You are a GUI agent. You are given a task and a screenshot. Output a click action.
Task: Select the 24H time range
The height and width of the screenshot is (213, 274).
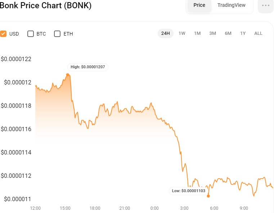[165, 33]
